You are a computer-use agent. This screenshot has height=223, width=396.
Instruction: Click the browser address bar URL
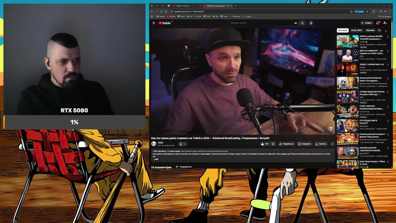tap(189, 11)
